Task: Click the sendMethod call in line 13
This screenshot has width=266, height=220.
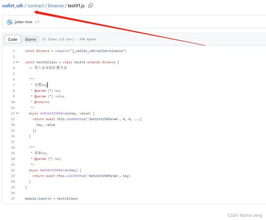Action: click(x=76, y=119)
